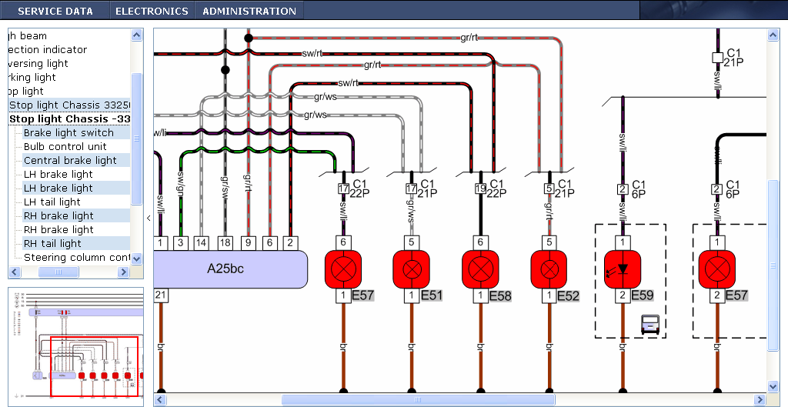Click the tree panel scroll-right arrow
788x407 pixels.
[124, 272]
